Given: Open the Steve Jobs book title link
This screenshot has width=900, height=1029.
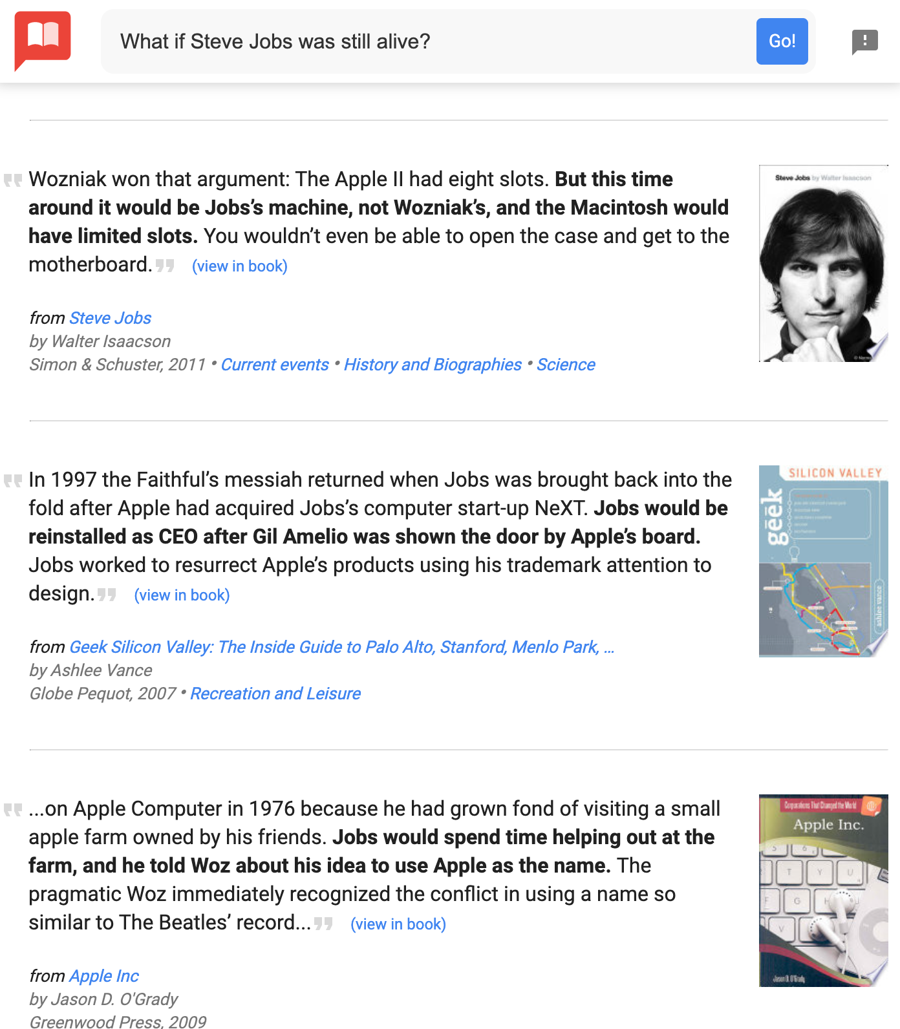Looking at the screenshot, I should point(110,318).
